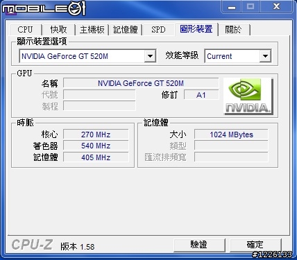Click the empty 製程 field
297x260 pixels.
99,106
